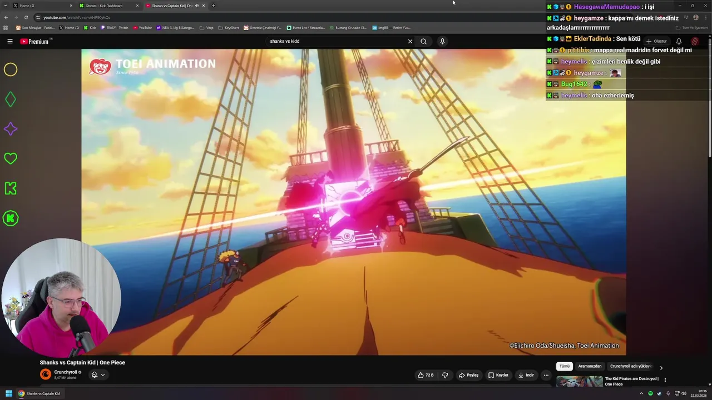Open 'The Kid Pirates are Destroyed' title
This screenshot has height=400, width=712.
631,381
